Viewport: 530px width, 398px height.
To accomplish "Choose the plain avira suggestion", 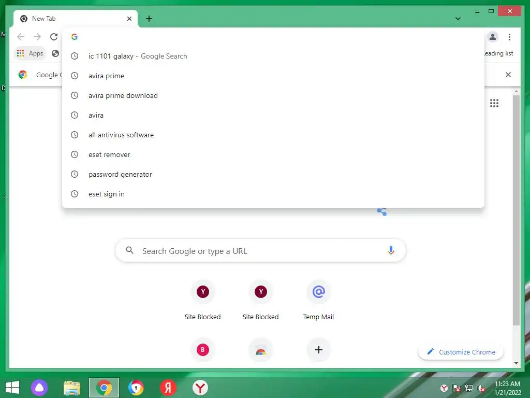I will (273, 115).
